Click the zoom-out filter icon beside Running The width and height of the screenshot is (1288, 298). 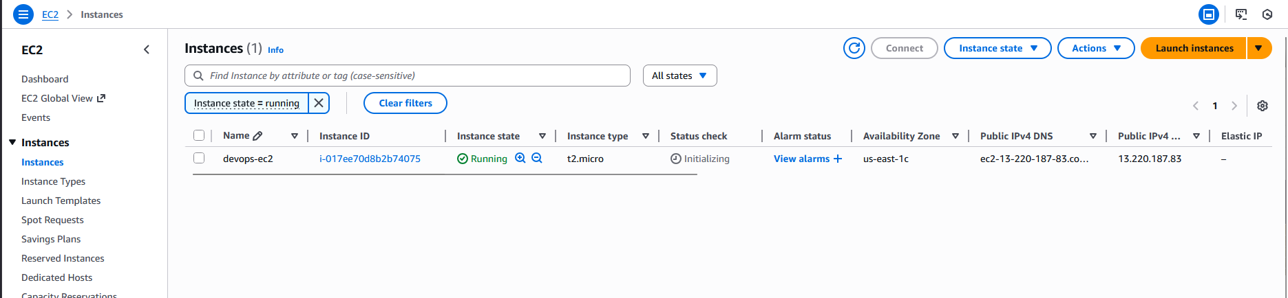pyautogui.click(x=537, y=158)
